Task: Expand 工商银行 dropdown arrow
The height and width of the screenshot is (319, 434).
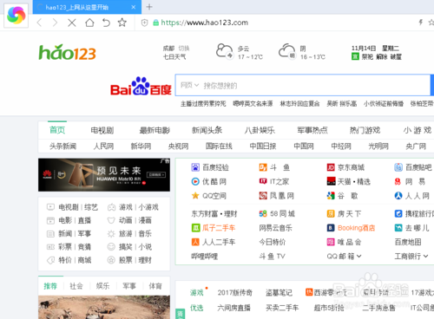Action: [x=425, y=256]
